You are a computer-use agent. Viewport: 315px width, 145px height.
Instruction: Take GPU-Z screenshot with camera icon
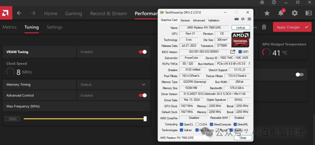237,19
